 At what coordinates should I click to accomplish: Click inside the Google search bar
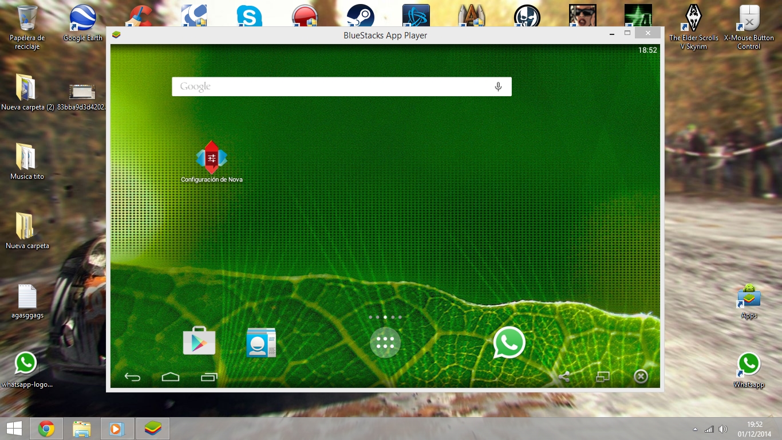(x=342, y=87)
